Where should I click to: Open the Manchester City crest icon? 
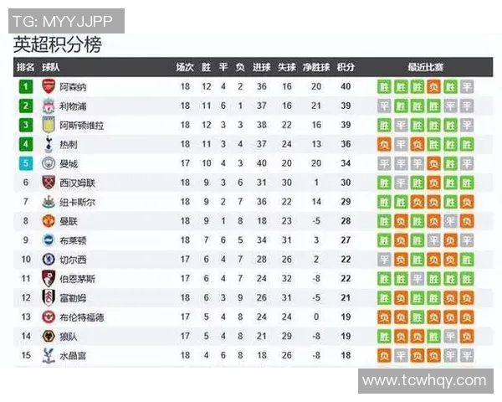click(49, 163)
